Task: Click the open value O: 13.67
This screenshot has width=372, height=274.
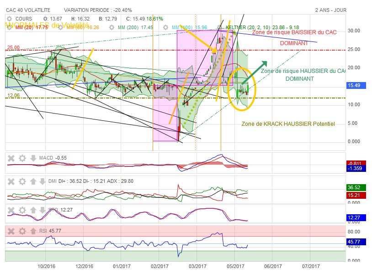Action: point(53,19)
